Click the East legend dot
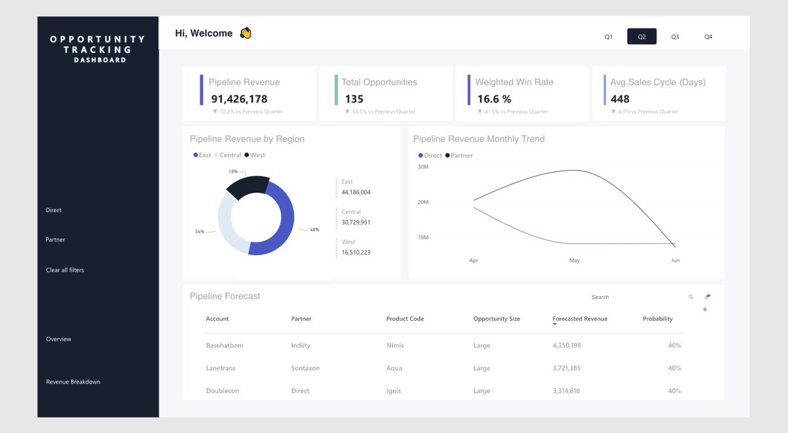This screenshot has height=433, width=788. point(195,155)
